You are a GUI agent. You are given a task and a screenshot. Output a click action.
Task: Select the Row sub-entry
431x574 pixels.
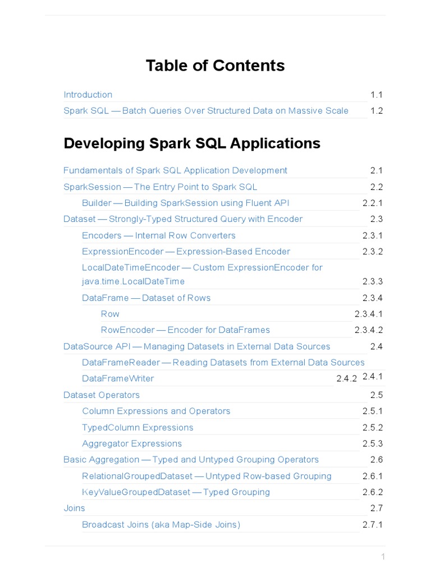110,314
